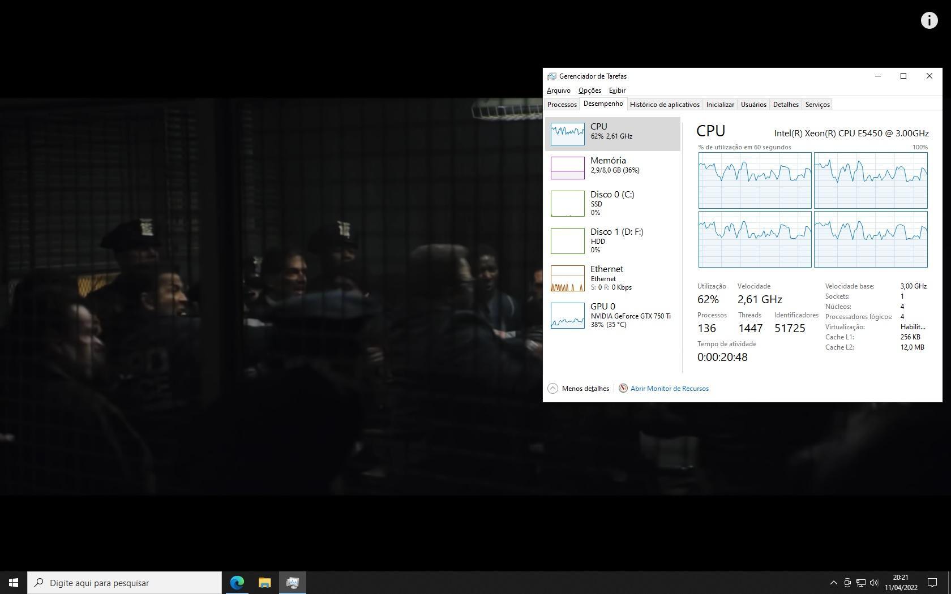Switch to the Detalhes tab

[786, 105]
